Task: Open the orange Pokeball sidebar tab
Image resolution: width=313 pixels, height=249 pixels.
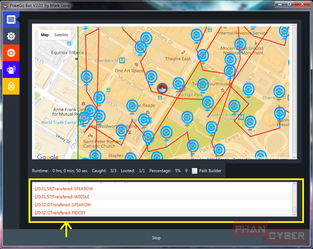Action: (11, 53)
